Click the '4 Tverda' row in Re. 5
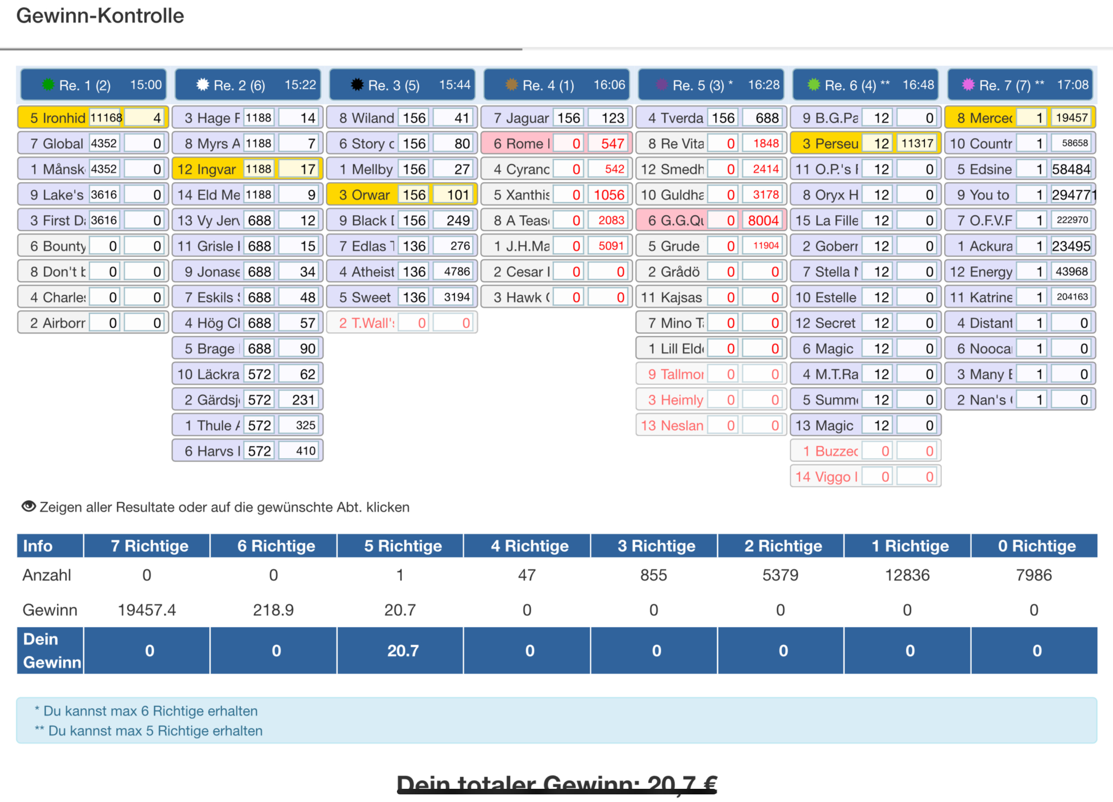This screenshot has width=1113, height=802. click(711, 118)
